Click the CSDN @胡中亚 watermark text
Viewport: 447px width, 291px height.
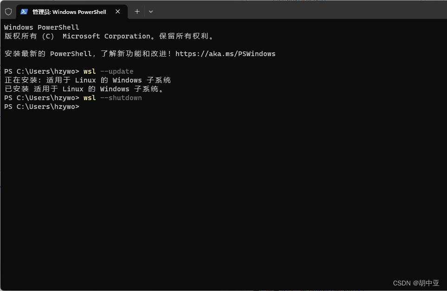point(416,283)
